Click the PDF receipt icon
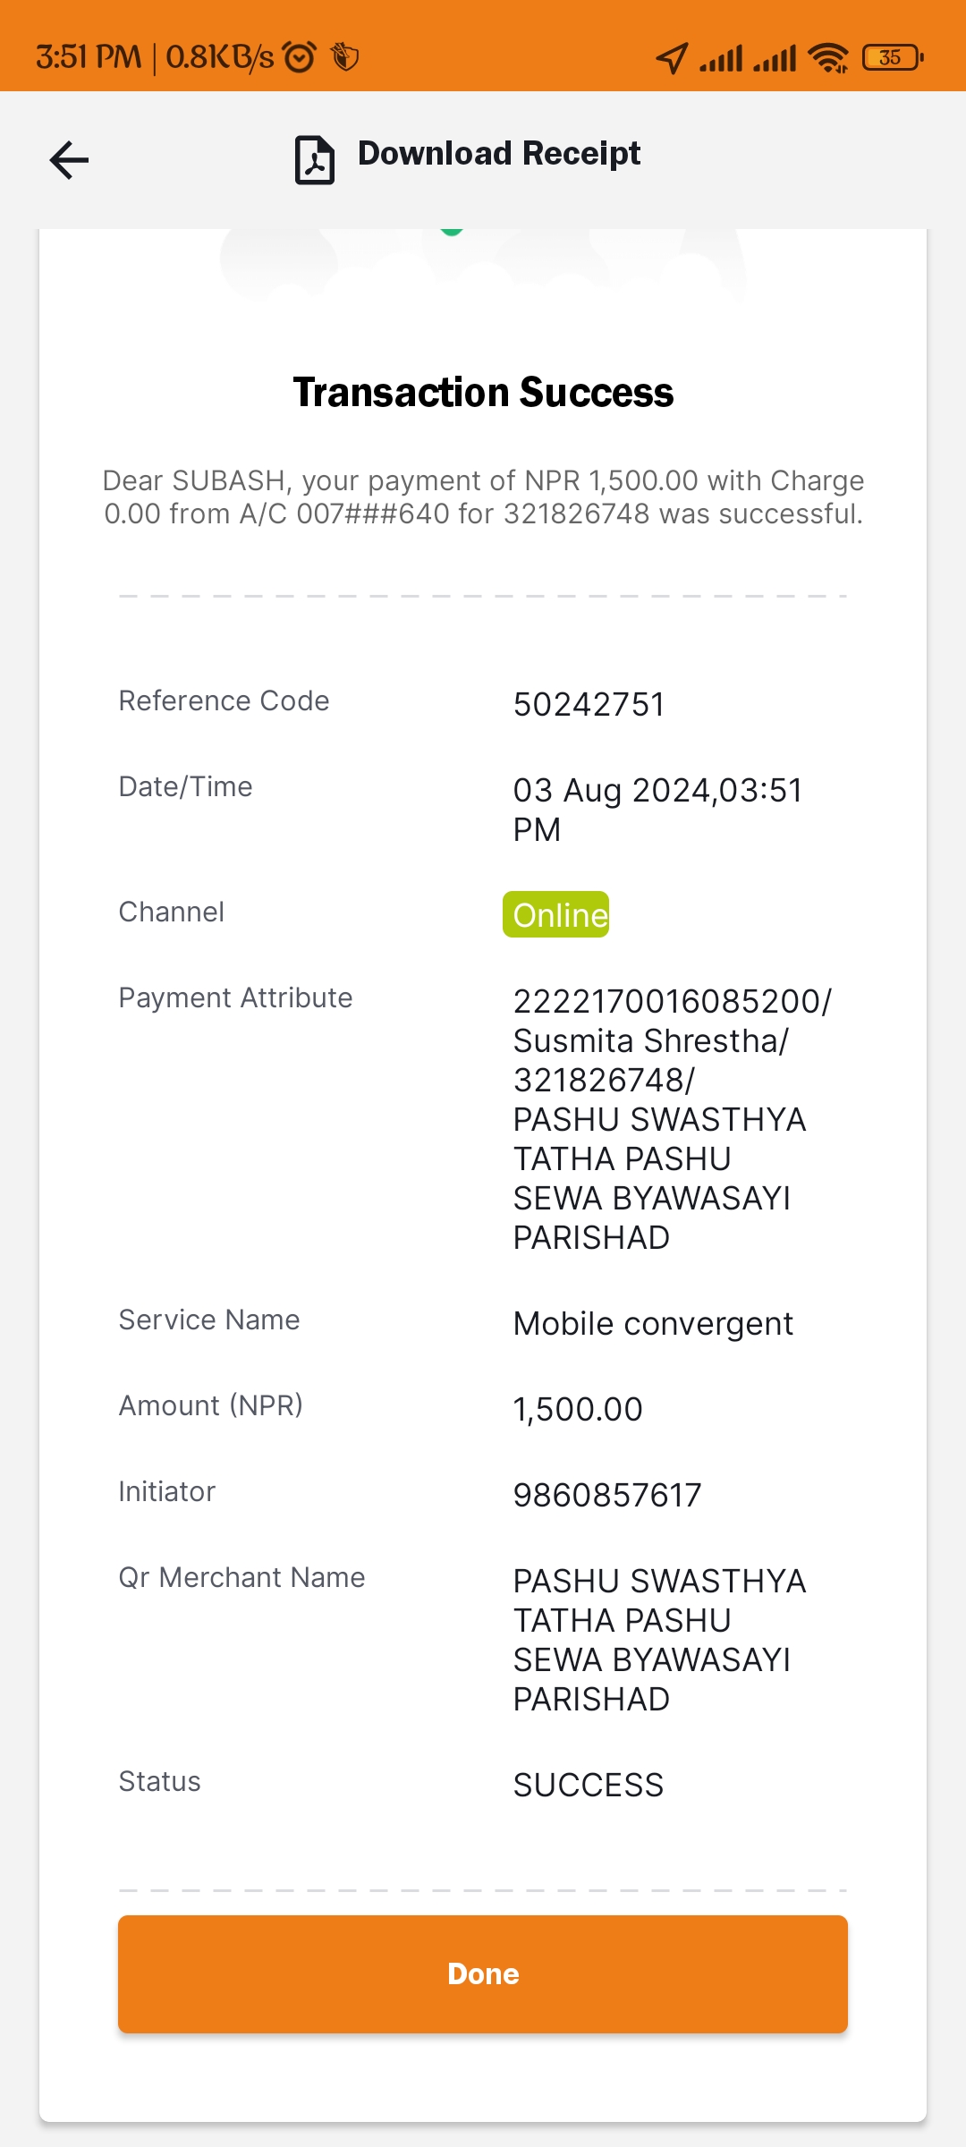The image size is (966, 2147). tap(315, 160)
